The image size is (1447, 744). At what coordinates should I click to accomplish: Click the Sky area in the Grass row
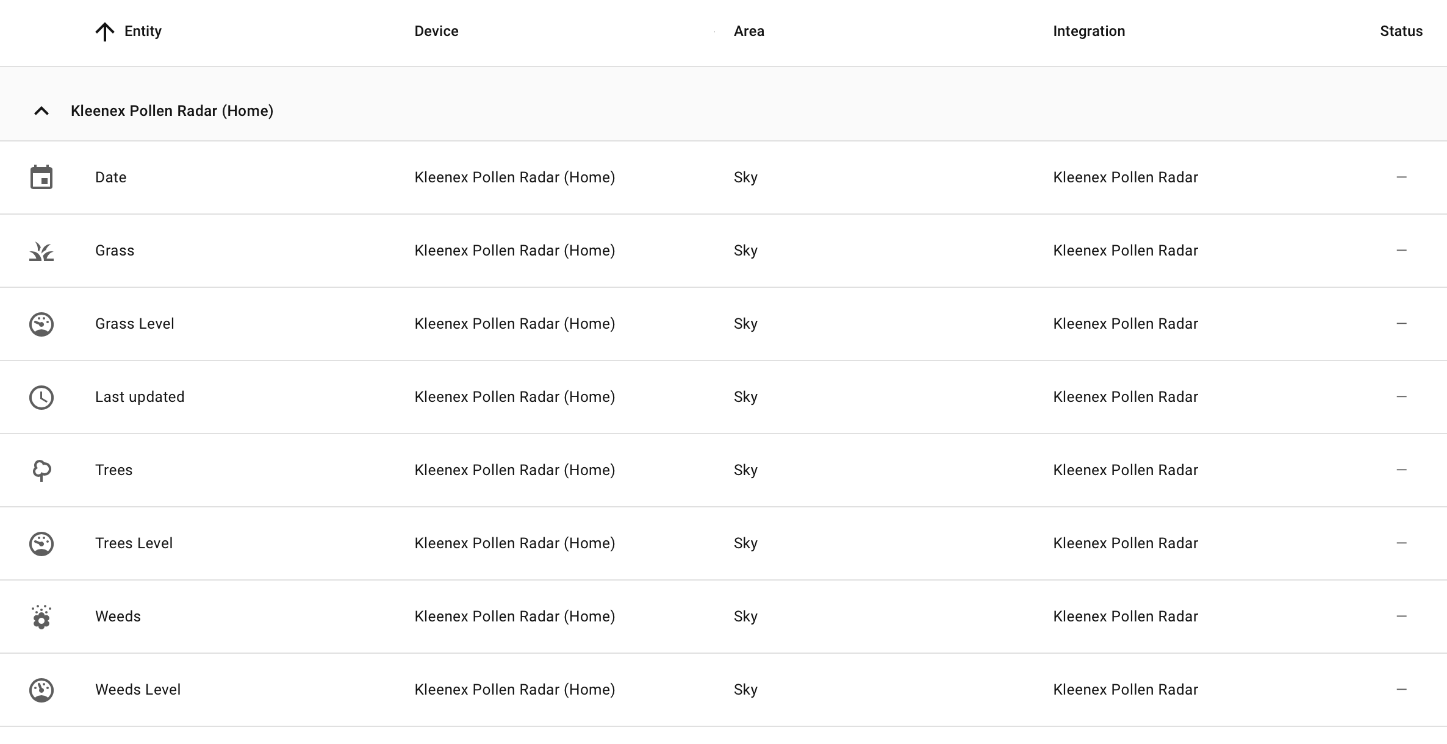(745, 251)
